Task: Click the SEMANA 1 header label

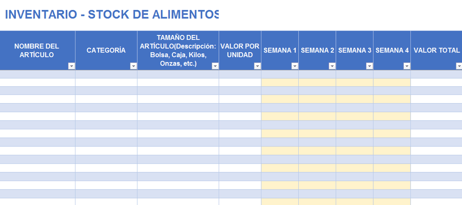Action: (280, 51)
